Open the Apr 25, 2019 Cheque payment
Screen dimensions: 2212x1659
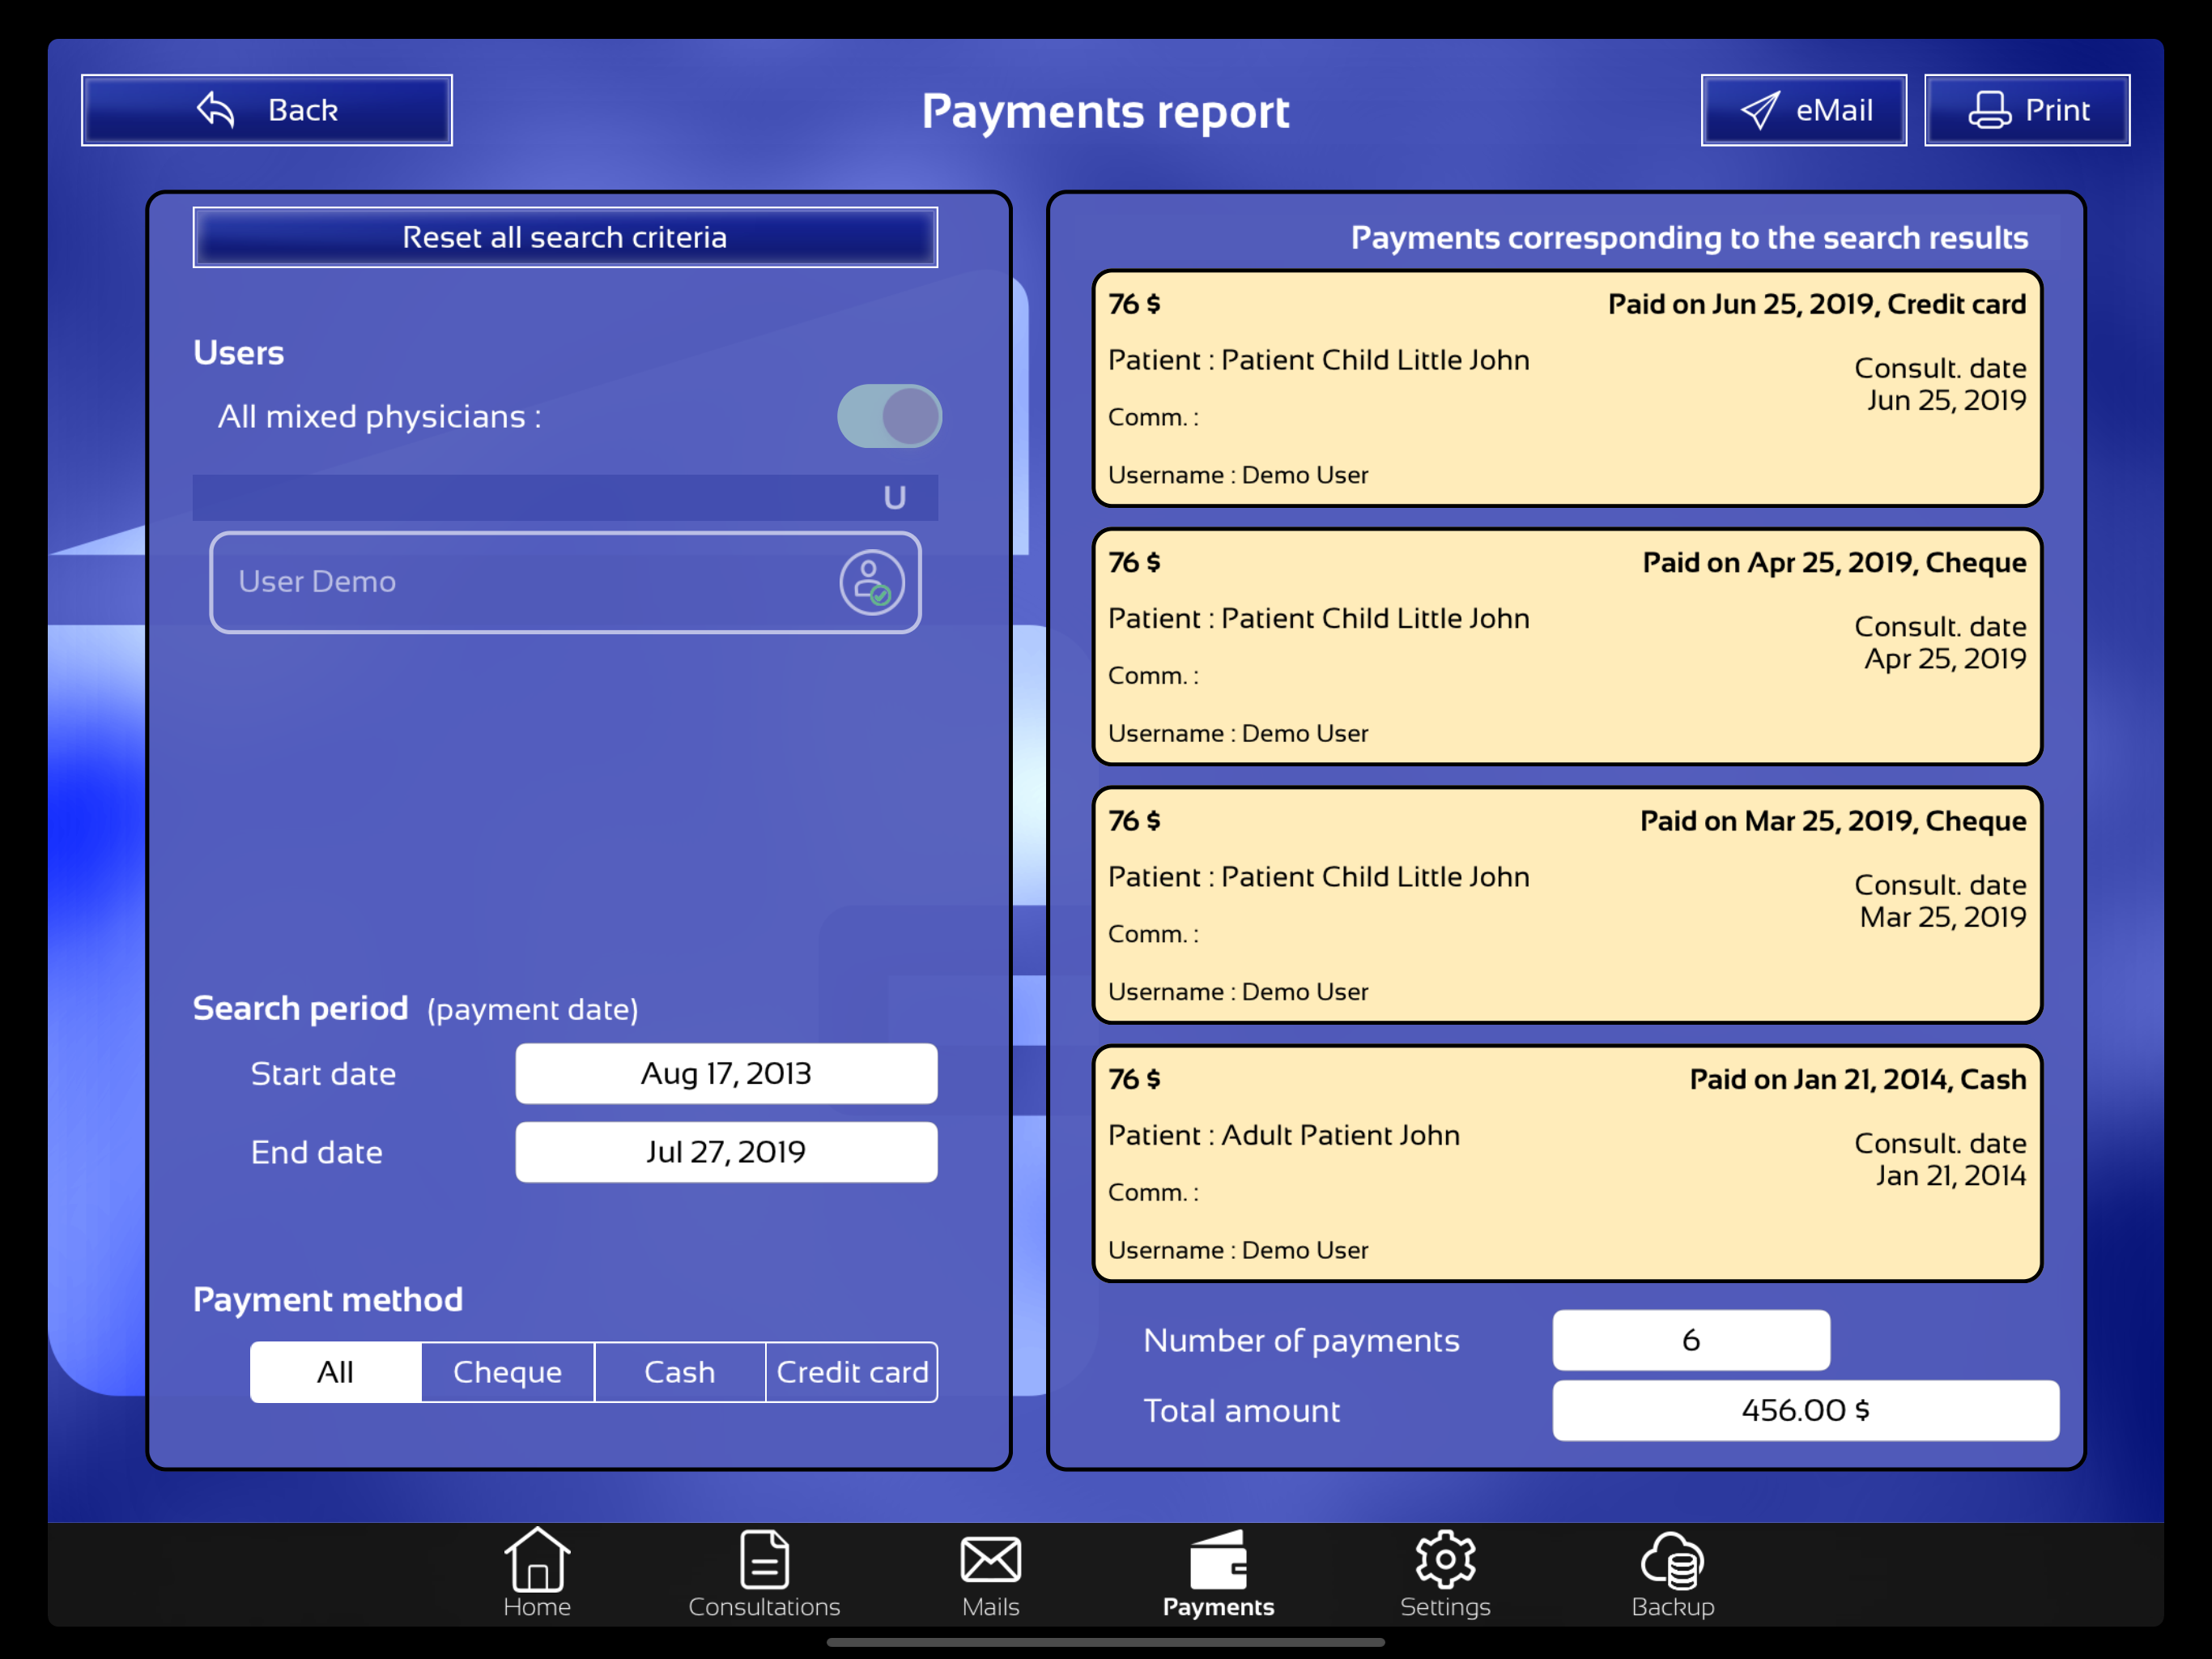[x=1567, y=646]
